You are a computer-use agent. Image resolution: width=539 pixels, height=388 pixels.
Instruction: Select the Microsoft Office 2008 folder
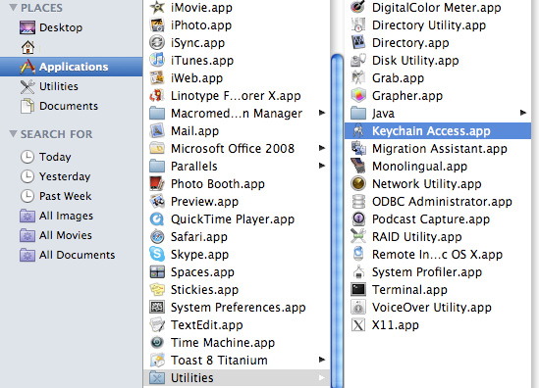[x=237, y=149]
